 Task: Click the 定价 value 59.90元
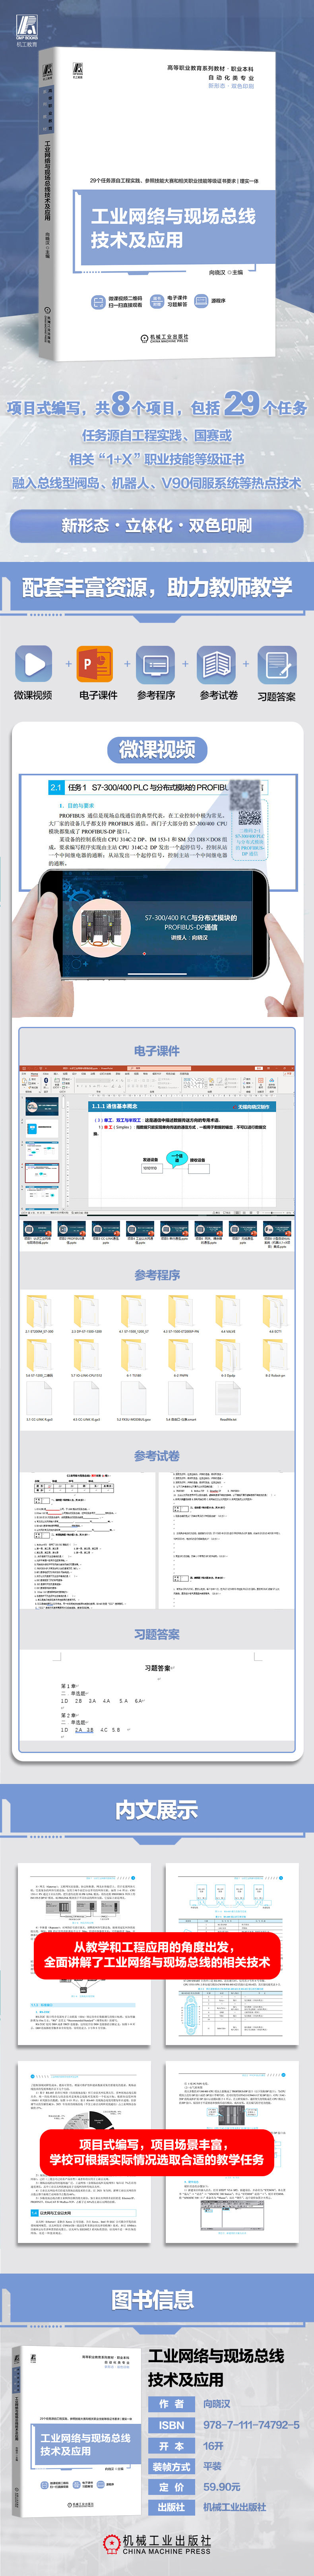pyautogui.click(x=222, y=2486)
